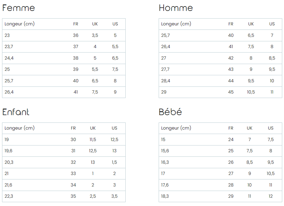Select the US column header in Enfant table
This screenshot has width=284, height=206.
114,128
